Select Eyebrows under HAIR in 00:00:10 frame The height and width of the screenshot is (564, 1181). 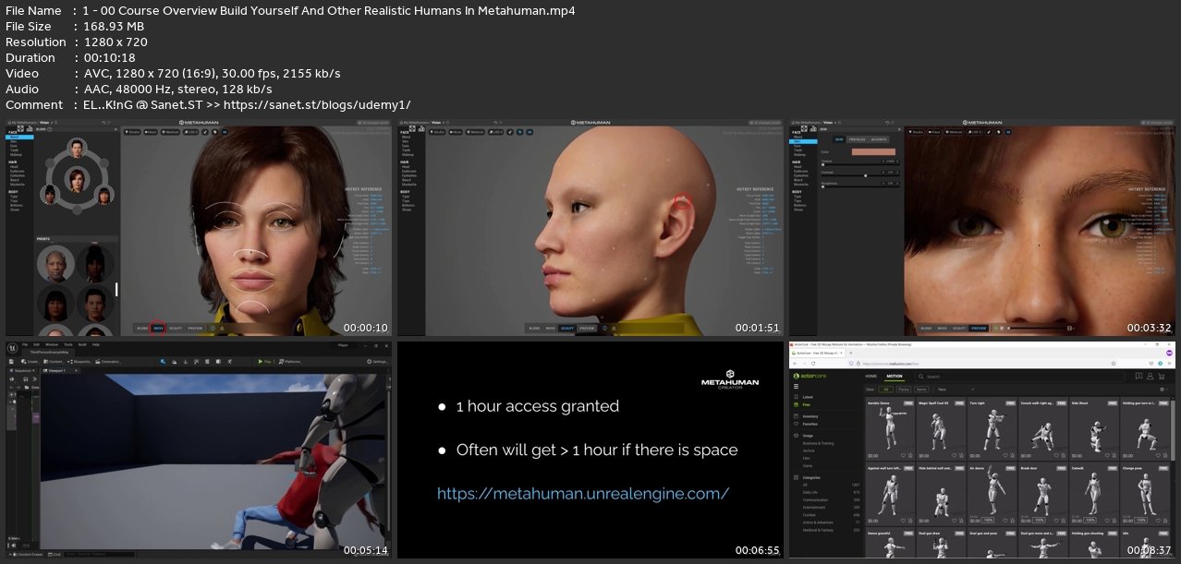tap(17, 171)
